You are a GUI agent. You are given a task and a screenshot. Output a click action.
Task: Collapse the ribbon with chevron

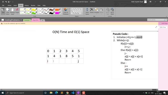166,16
